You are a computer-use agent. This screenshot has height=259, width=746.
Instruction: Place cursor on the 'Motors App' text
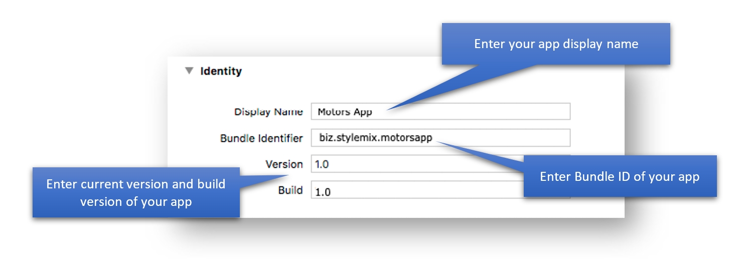click(x=345, y=112)
